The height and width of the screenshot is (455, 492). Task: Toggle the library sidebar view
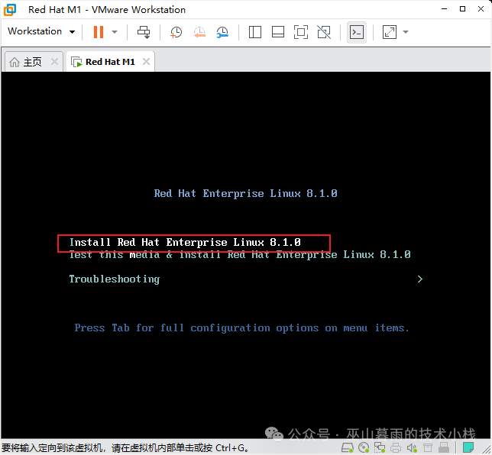coord(255,32)
